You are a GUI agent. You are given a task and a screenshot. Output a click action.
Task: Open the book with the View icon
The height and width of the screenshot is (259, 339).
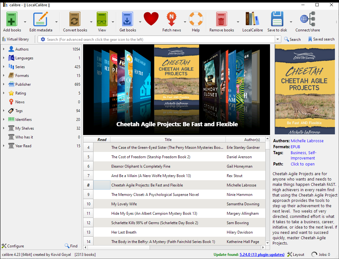pyautogui.click(x=102, y=19)
